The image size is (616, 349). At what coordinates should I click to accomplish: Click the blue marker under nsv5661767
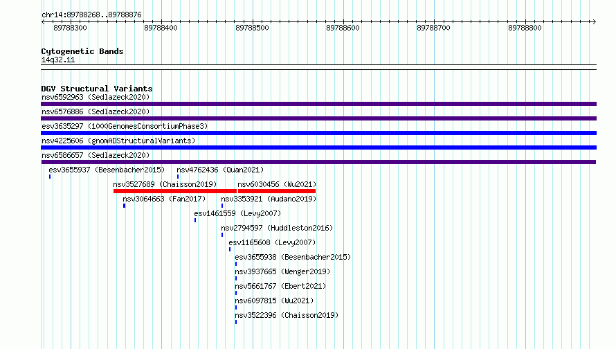click(x=236, y=293)
